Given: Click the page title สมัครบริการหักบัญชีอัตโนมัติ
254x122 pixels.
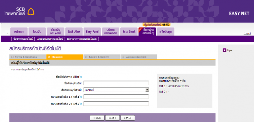Looking at the screenshot, I should 35,49.
